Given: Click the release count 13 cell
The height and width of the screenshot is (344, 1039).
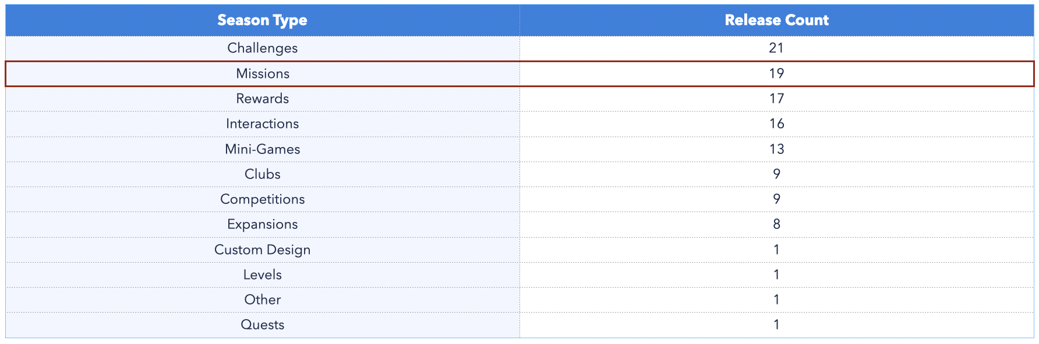Looking at the screenshot, I should (x=776, y=149).
